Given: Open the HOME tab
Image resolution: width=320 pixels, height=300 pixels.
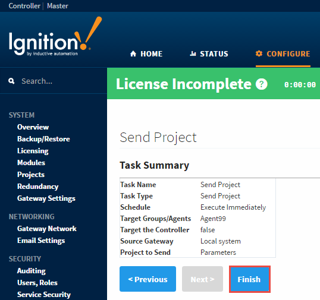Looking at the screenshot, I should coord(146,54).
